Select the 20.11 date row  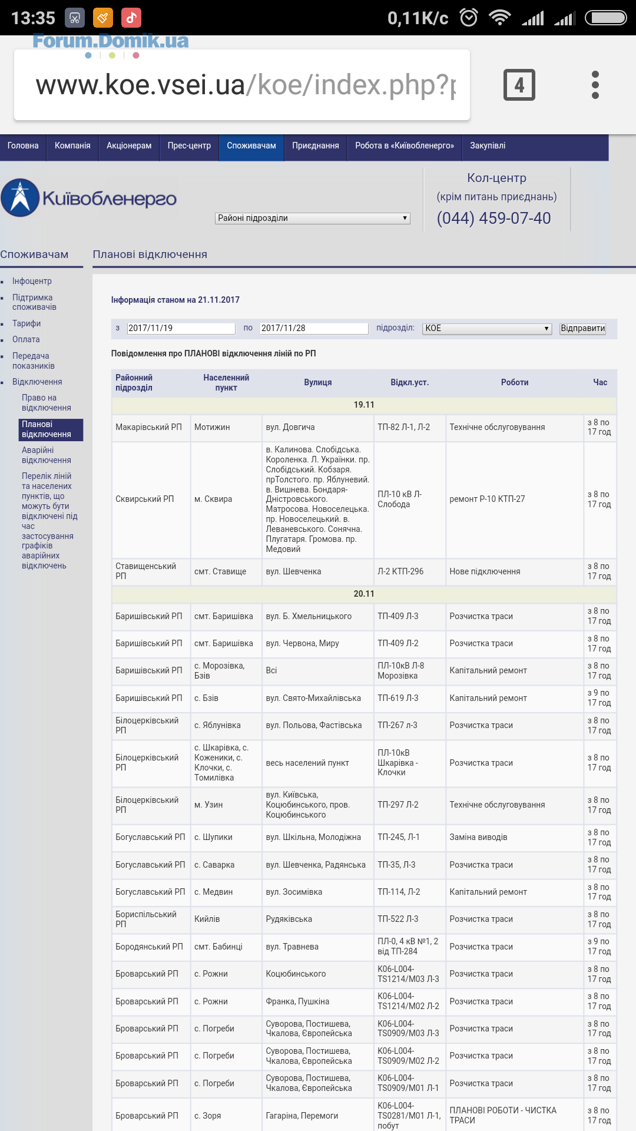coord(364,594)
